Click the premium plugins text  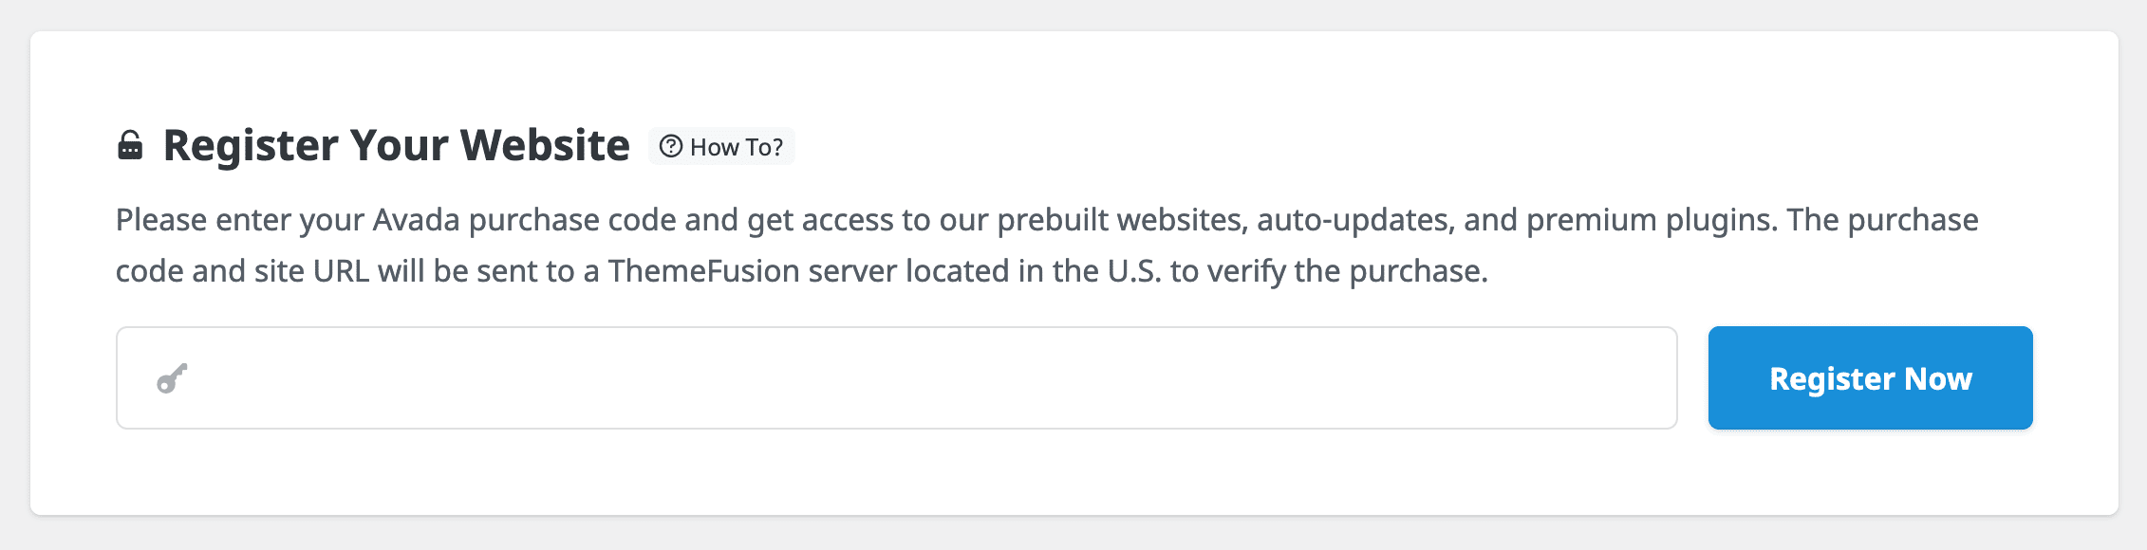point(1652,220)
